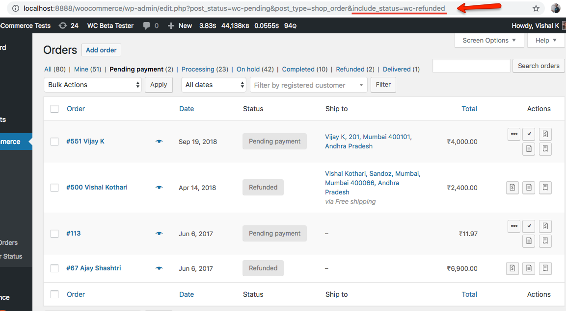Click the Add order button
The image size is (566, 311).
(x=101, y=50)
